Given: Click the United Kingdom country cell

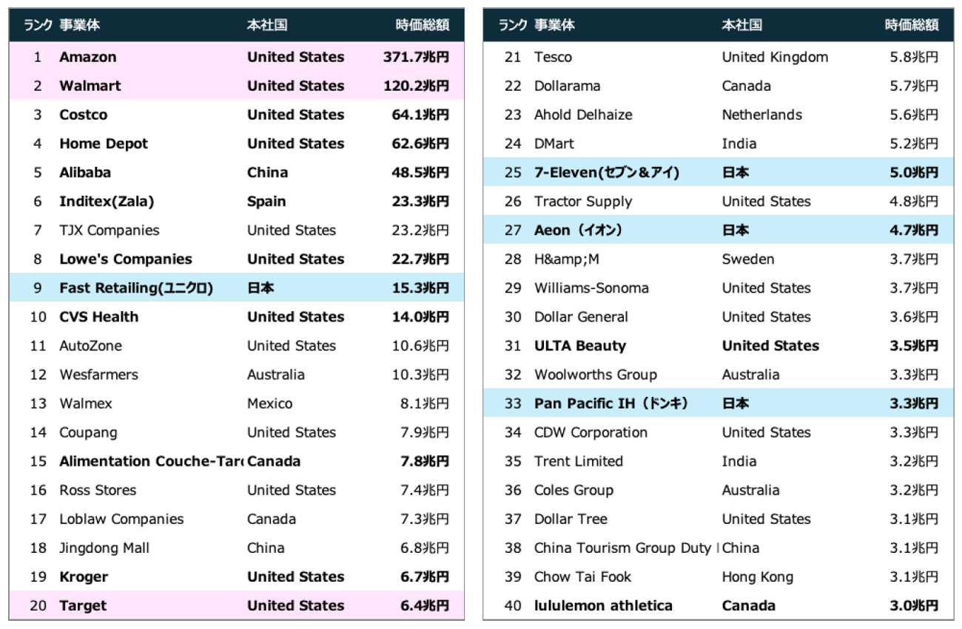Looking at the screenshot, I should [775, 57].
